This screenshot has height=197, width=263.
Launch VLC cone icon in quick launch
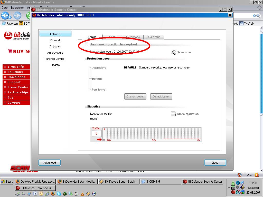coord(82,194)
